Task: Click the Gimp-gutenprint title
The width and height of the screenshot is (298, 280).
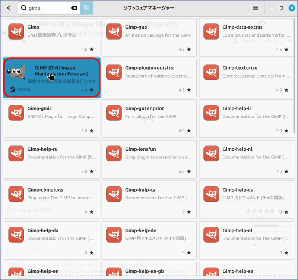Action: [x=145, y=108]
